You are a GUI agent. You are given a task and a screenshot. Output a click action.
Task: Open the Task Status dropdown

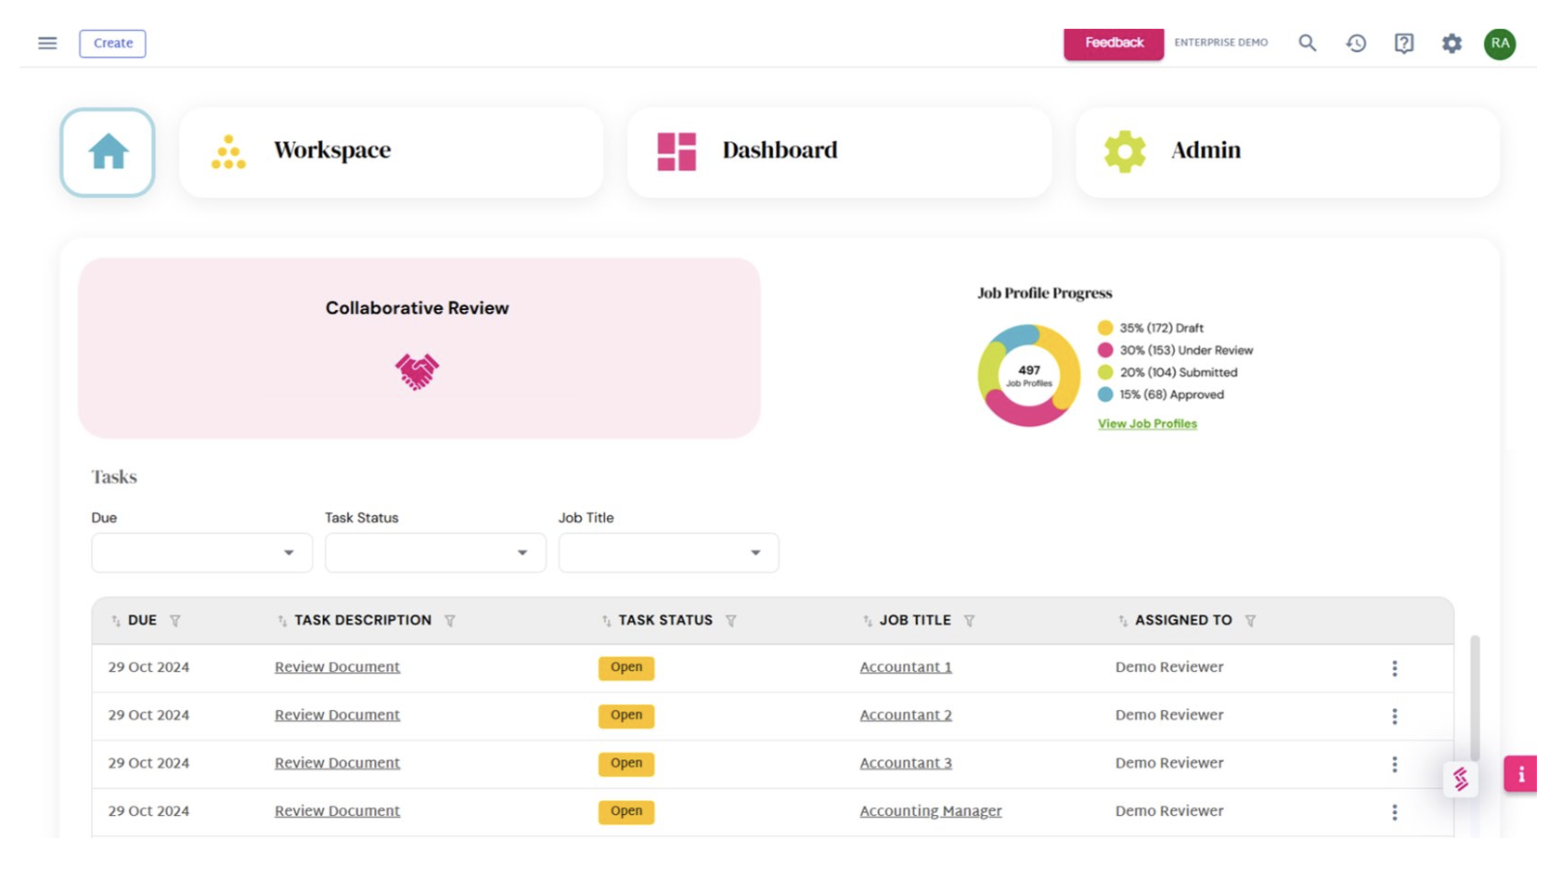pyautogui.click(x=434, y=553)
